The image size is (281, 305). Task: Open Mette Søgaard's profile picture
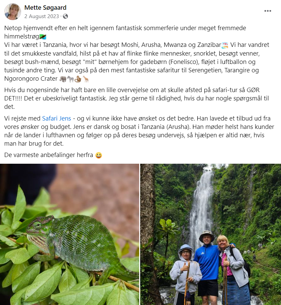click(x=13, y=12)
